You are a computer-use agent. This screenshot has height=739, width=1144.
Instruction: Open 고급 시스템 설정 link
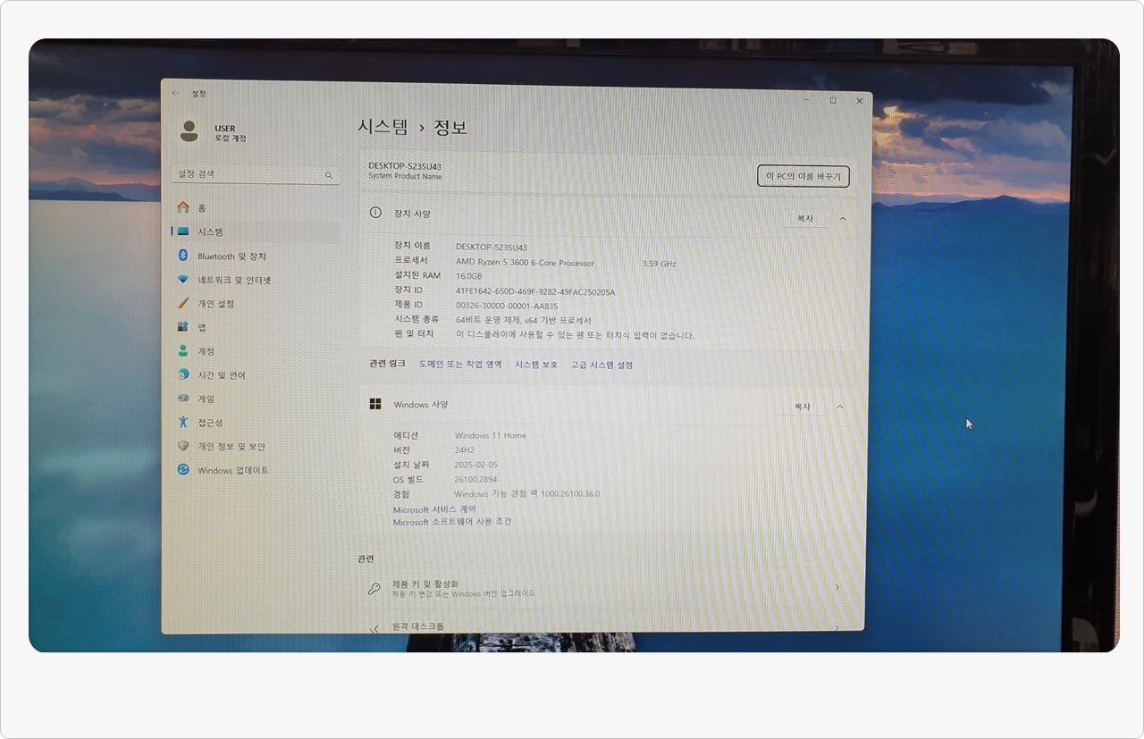pyautogui.click(x=601, y=365)
